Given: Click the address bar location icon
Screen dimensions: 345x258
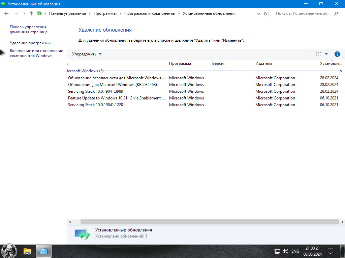Looking at the screenshot, I should coord(39,13).
